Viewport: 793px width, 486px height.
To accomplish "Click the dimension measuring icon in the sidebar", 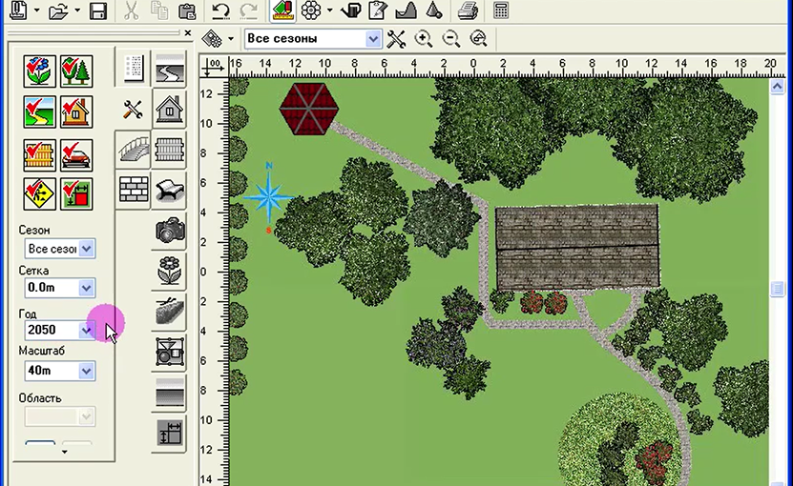I will [170, 433].
